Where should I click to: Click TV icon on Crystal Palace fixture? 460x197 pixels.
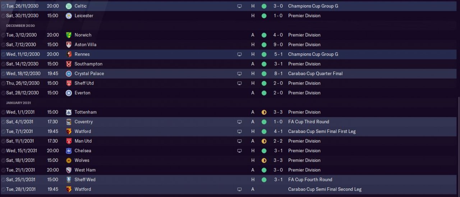coord(239,74)
